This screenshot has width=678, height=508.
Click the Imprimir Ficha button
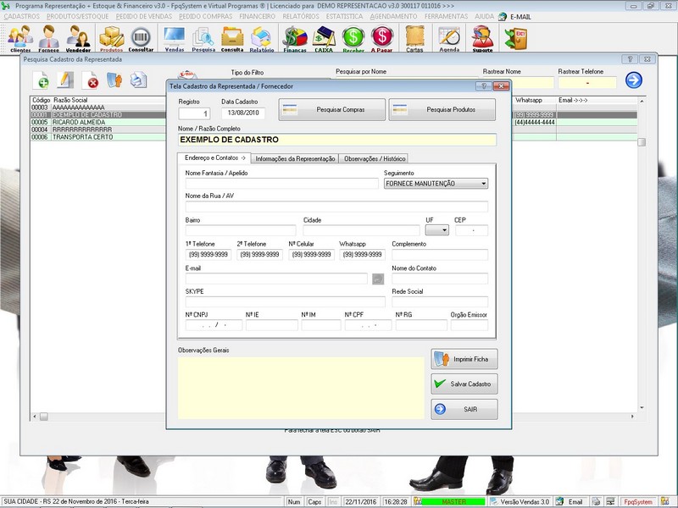click(464, 359)
